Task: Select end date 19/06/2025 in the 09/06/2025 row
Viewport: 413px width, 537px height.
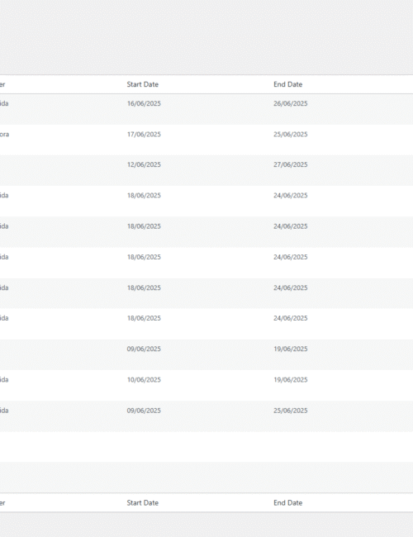Action: click(x=291, y=349)
